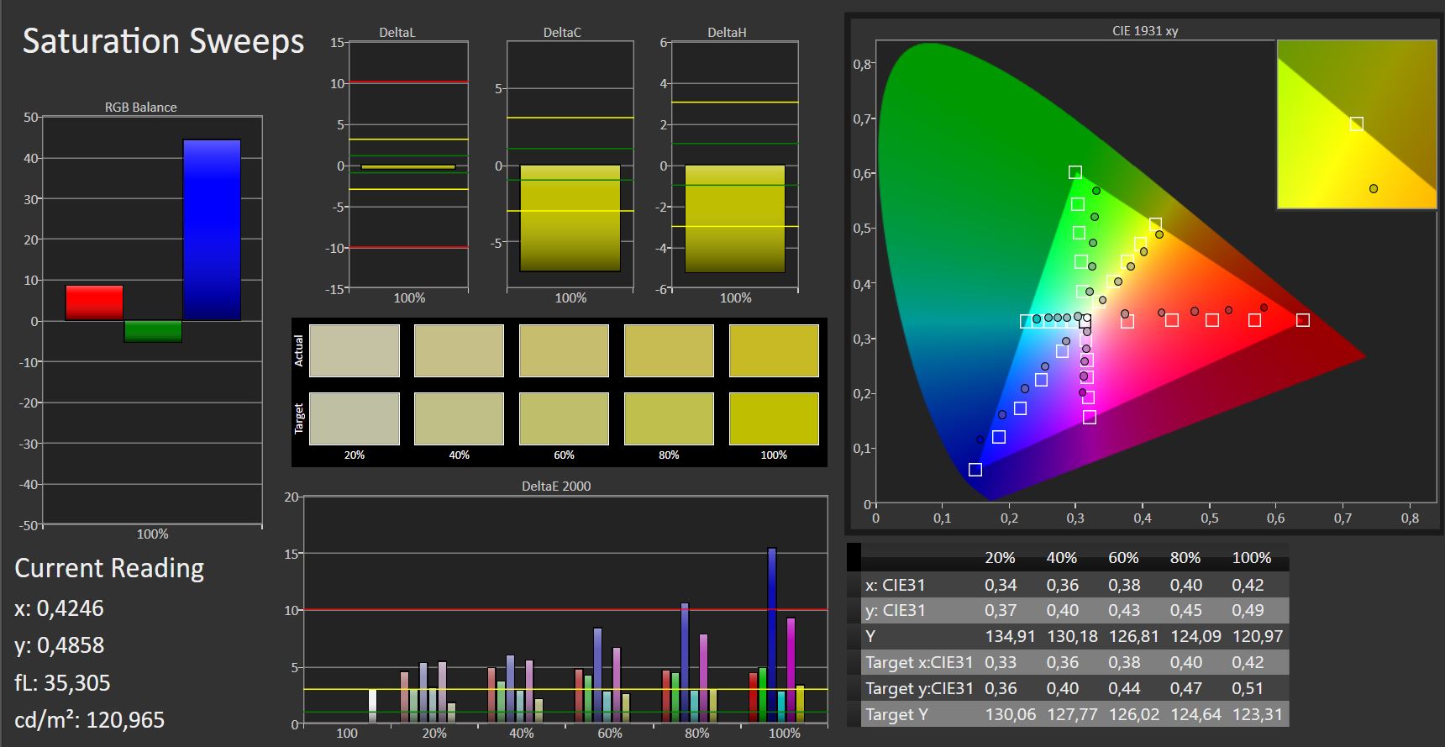This screenshot has width=1445, height=747.
Task: Click the 60% column header in table
Action: (x=1123, y=558)
